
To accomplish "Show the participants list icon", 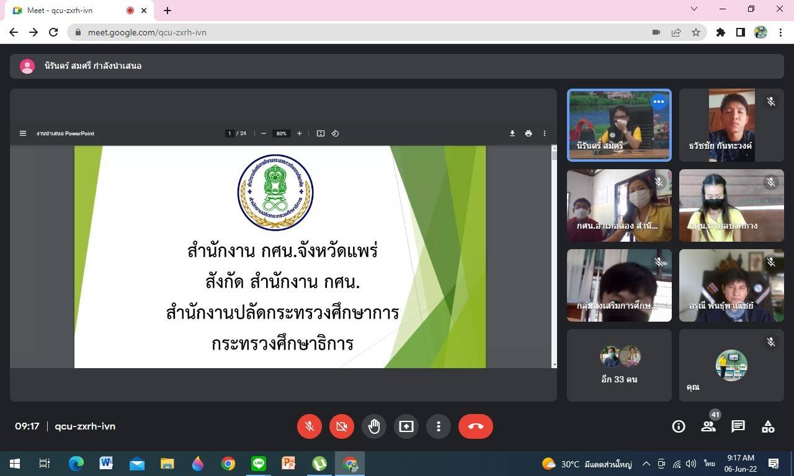I will coord(708,426).
